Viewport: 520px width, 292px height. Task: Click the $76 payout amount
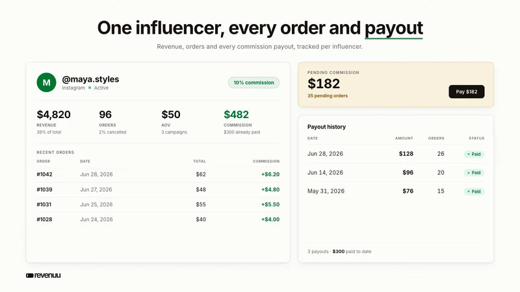(x=408, y=191)
